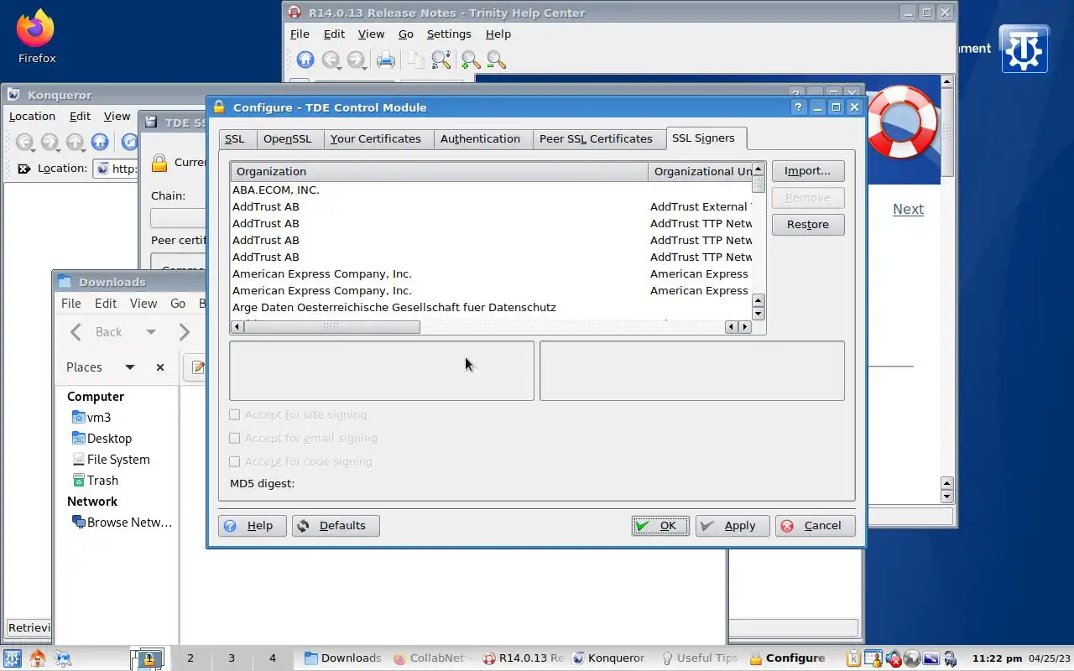Go forward in Help Center toolbar
The image size is (1074, 671).
click(357, 60)
